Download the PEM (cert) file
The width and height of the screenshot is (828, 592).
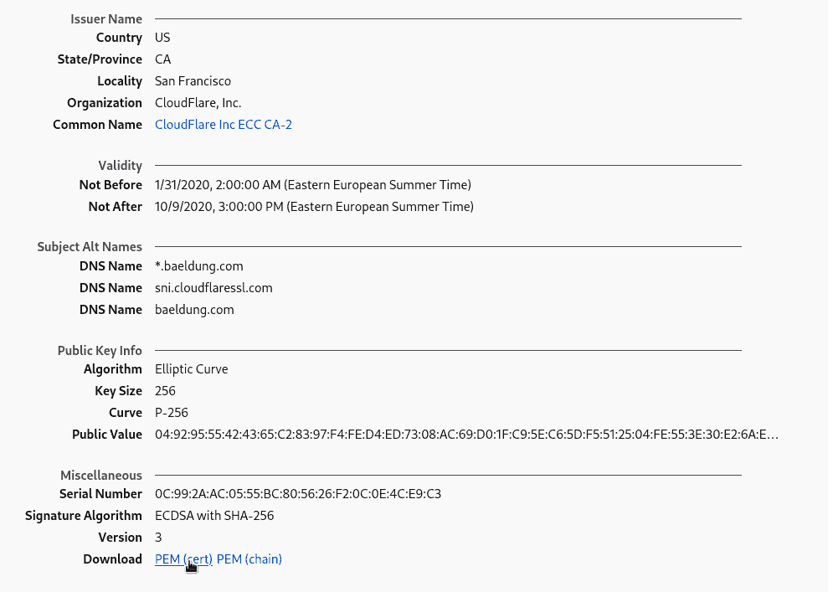pos(183,559)
